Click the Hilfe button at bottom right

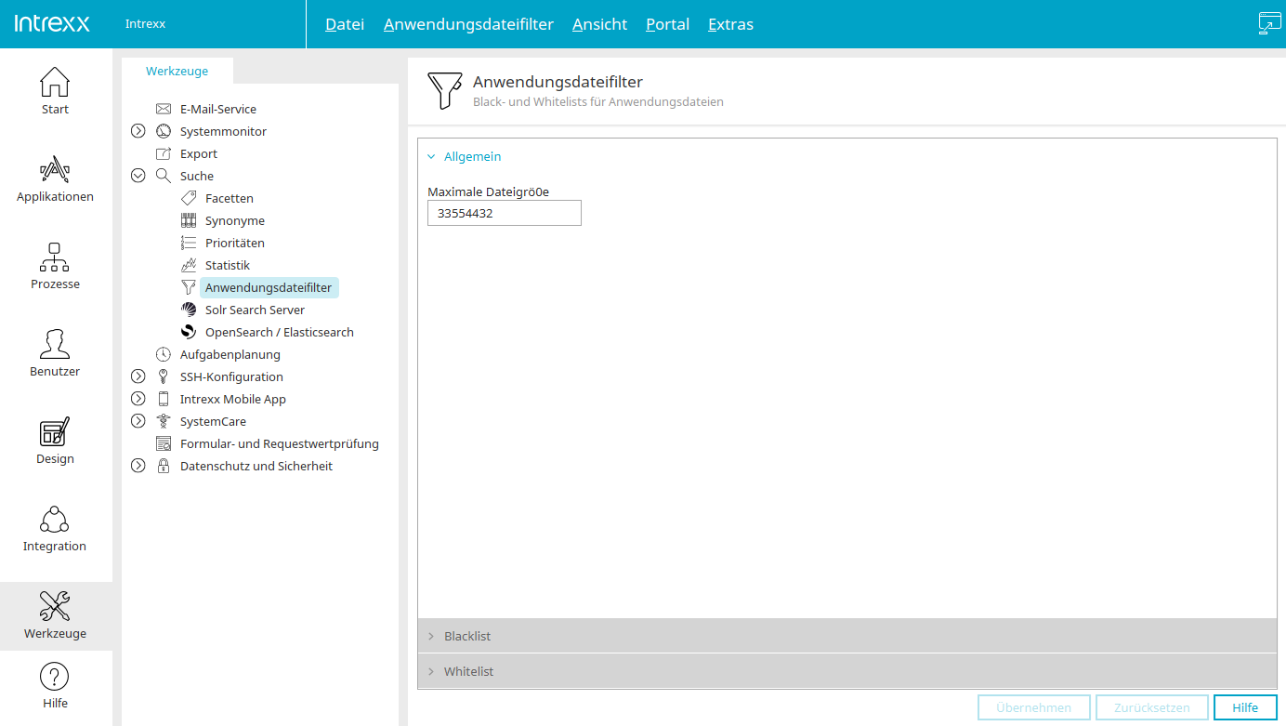(x=1244, y=707)
